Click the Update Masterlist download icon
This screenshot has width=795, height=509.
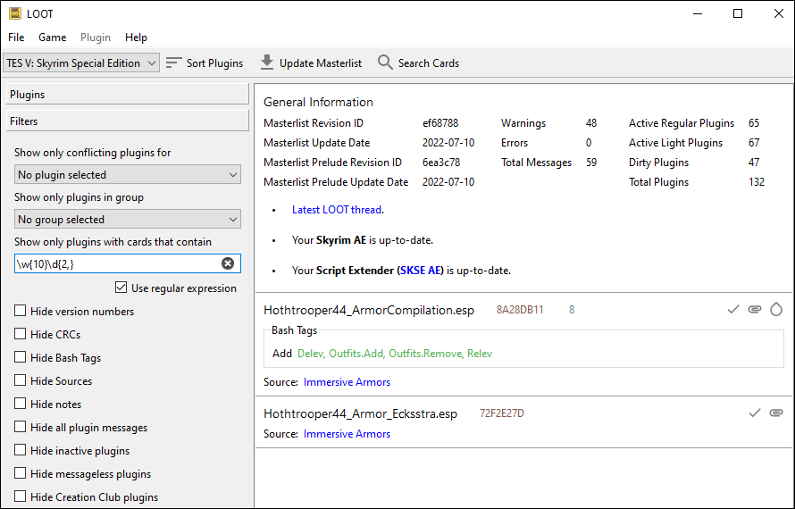point(267,63)
